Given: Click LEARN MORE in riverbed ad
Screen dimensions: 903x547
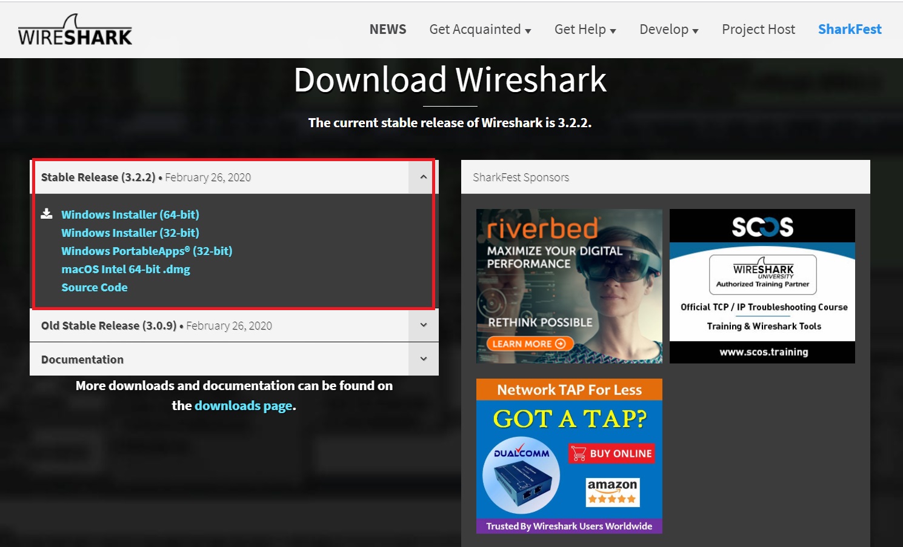Looking at the screenshot, I should pos(530,343).
